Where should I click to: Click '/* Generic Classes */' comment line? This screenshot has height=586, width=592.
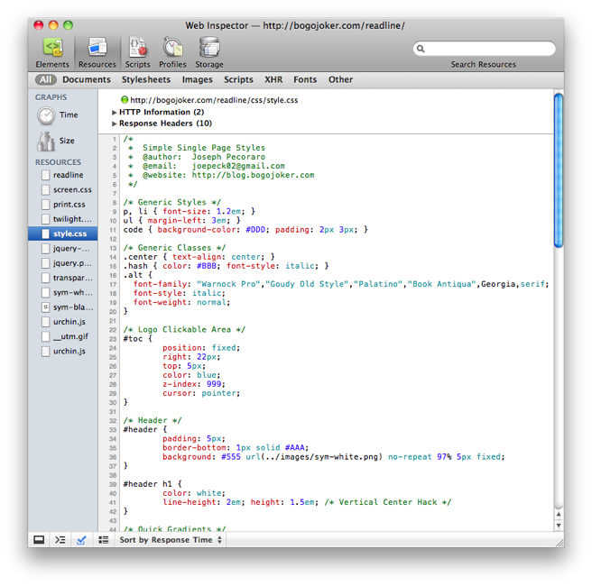tap(174, 248)
